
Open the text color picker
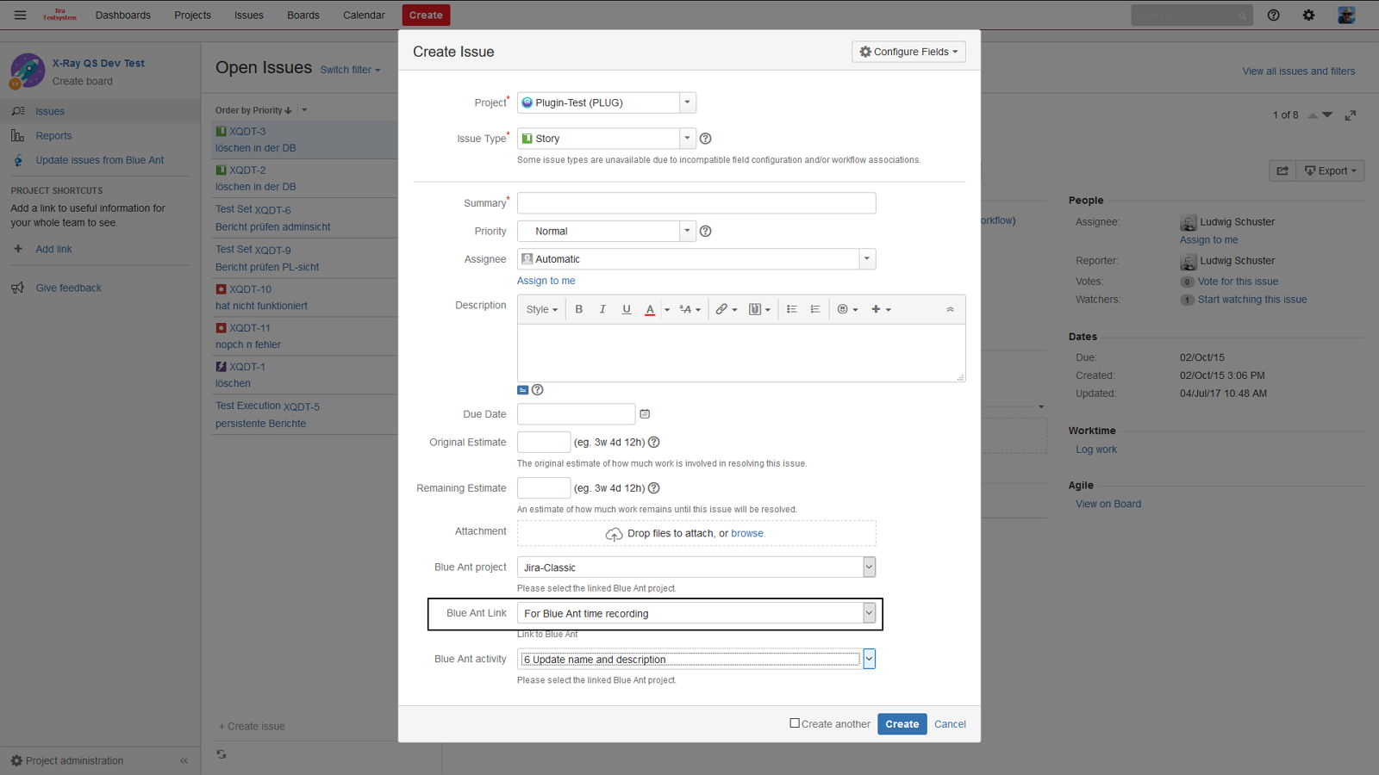[x=650, y=309]
